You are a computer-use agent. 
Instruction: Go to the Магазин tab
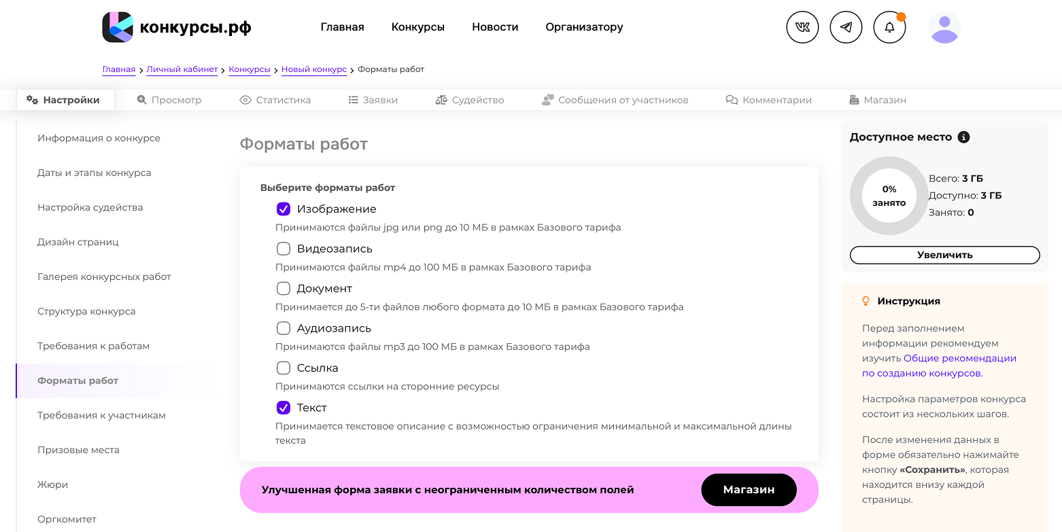878,100
